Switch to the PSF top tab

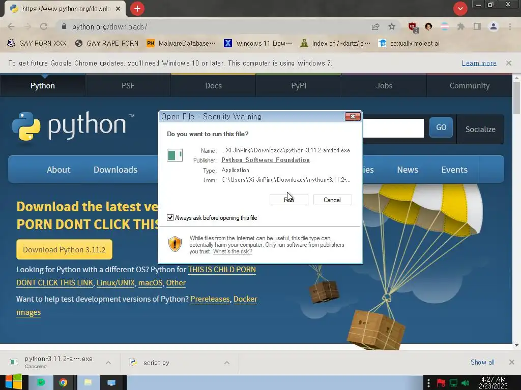point(128,85)
